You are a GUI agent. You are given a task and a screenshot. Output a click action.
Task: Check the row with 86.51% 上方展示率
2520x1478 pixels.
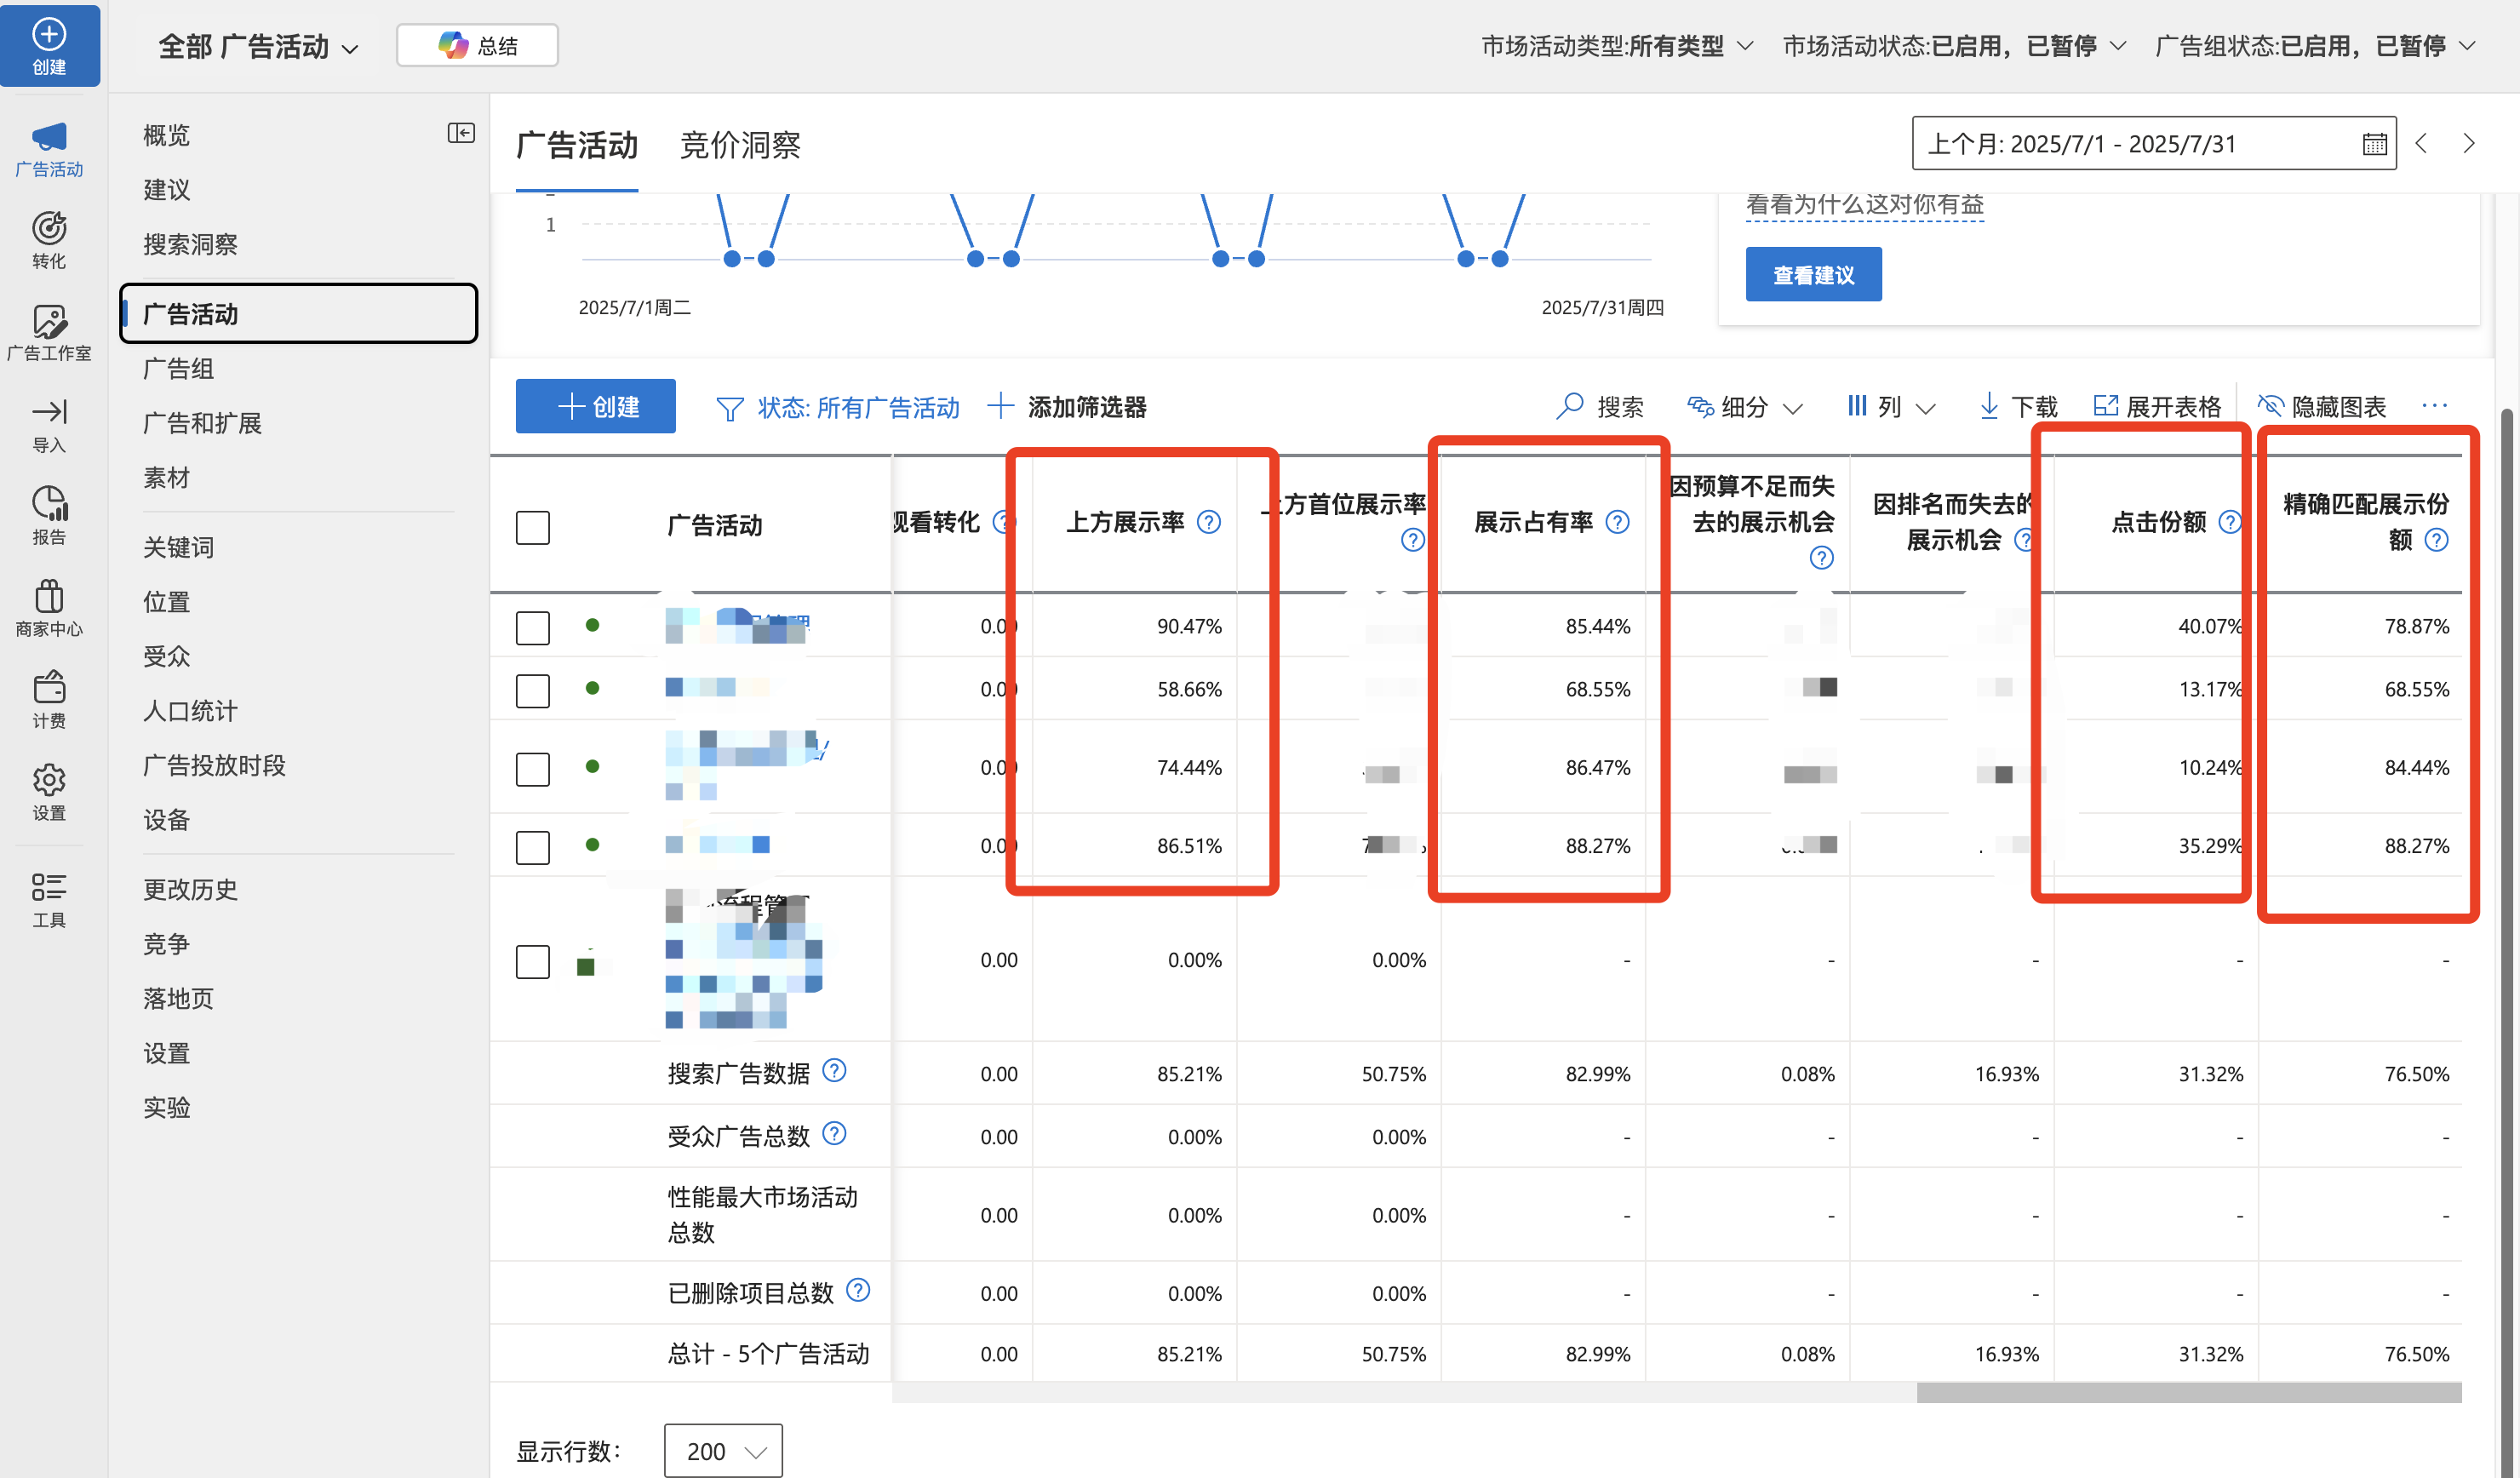[x=533, y=847]
